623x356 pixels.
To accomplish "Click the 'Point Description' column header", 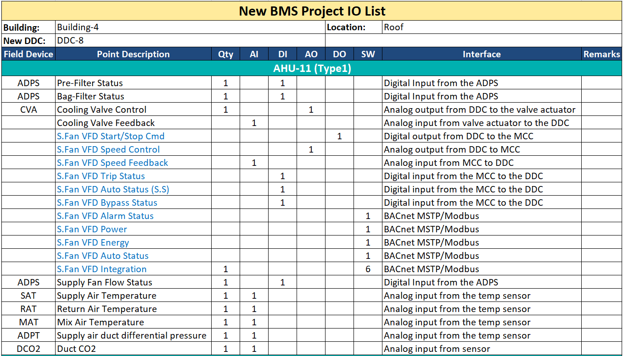I will (x=133, y=54).
